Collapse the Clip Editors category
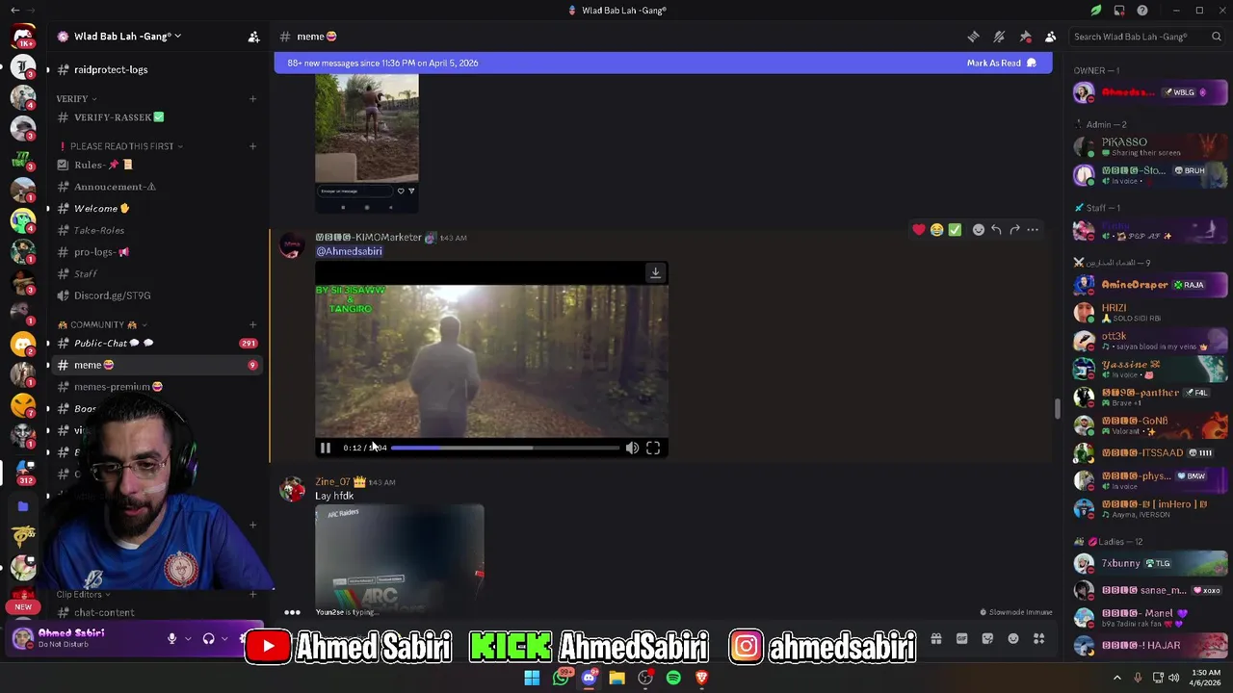Viewport: 1233px width, 693px height. coord(84,594)
